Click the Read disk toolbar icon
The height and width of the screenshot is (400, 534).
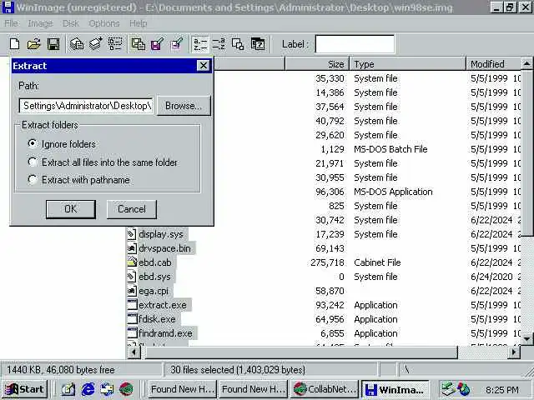(138, 44)
